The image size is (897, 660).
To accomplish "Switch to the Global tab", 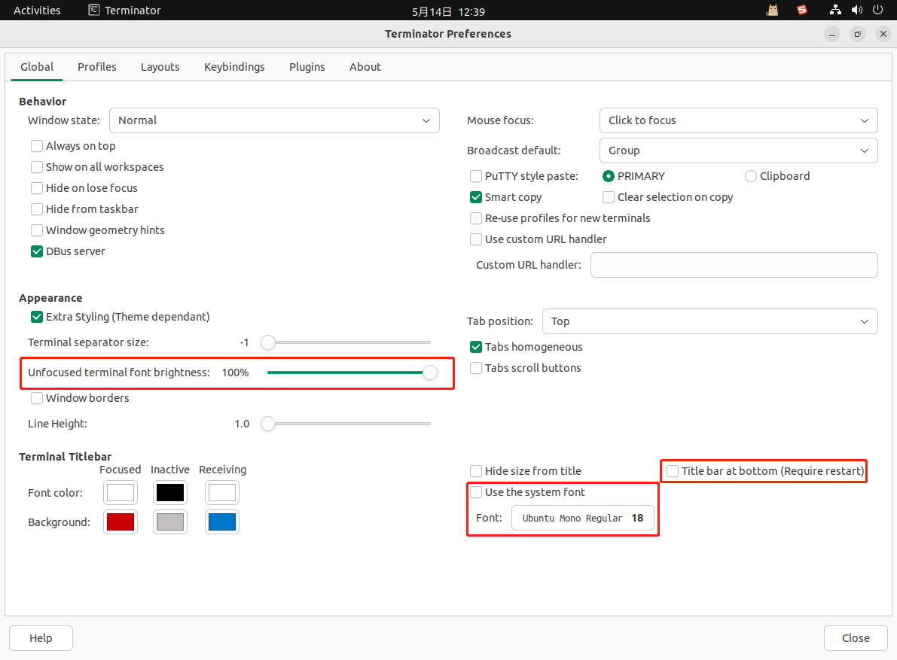I will (x=37, y=67).
